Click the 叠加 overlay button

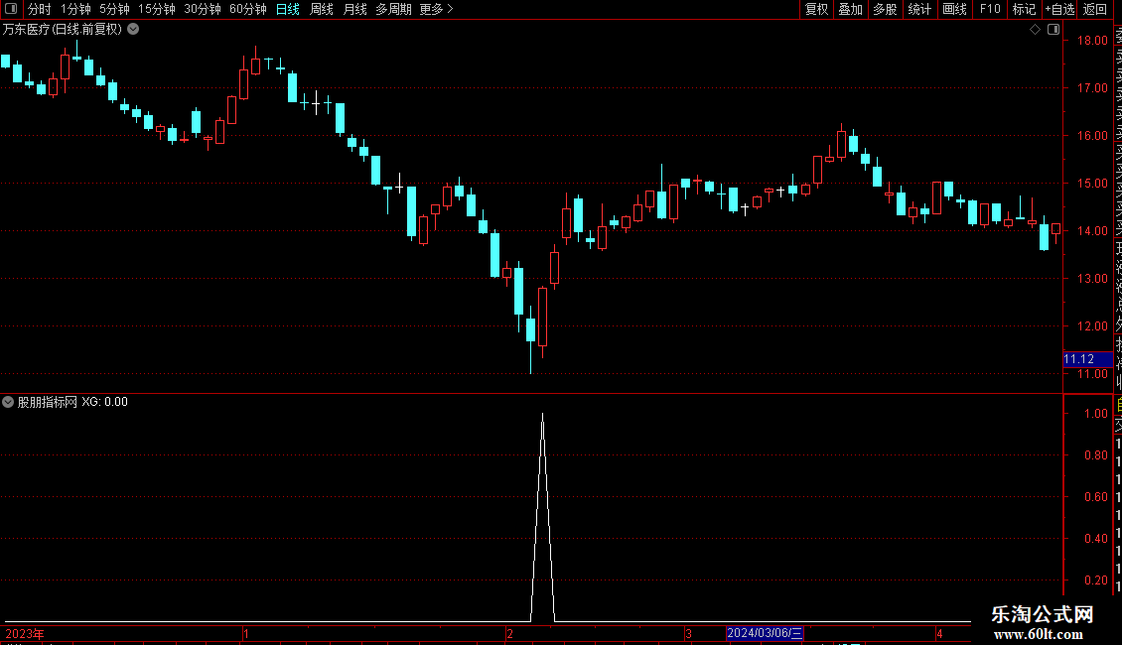851,9
